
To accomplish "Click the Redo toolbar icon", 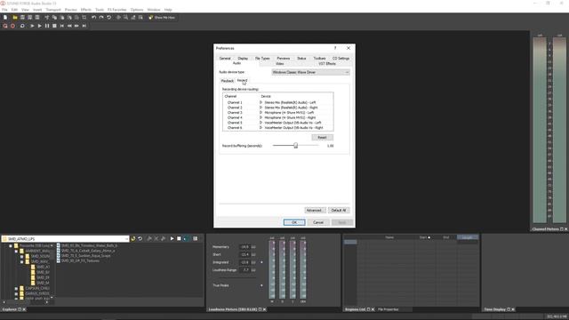I will click(101, 18).
